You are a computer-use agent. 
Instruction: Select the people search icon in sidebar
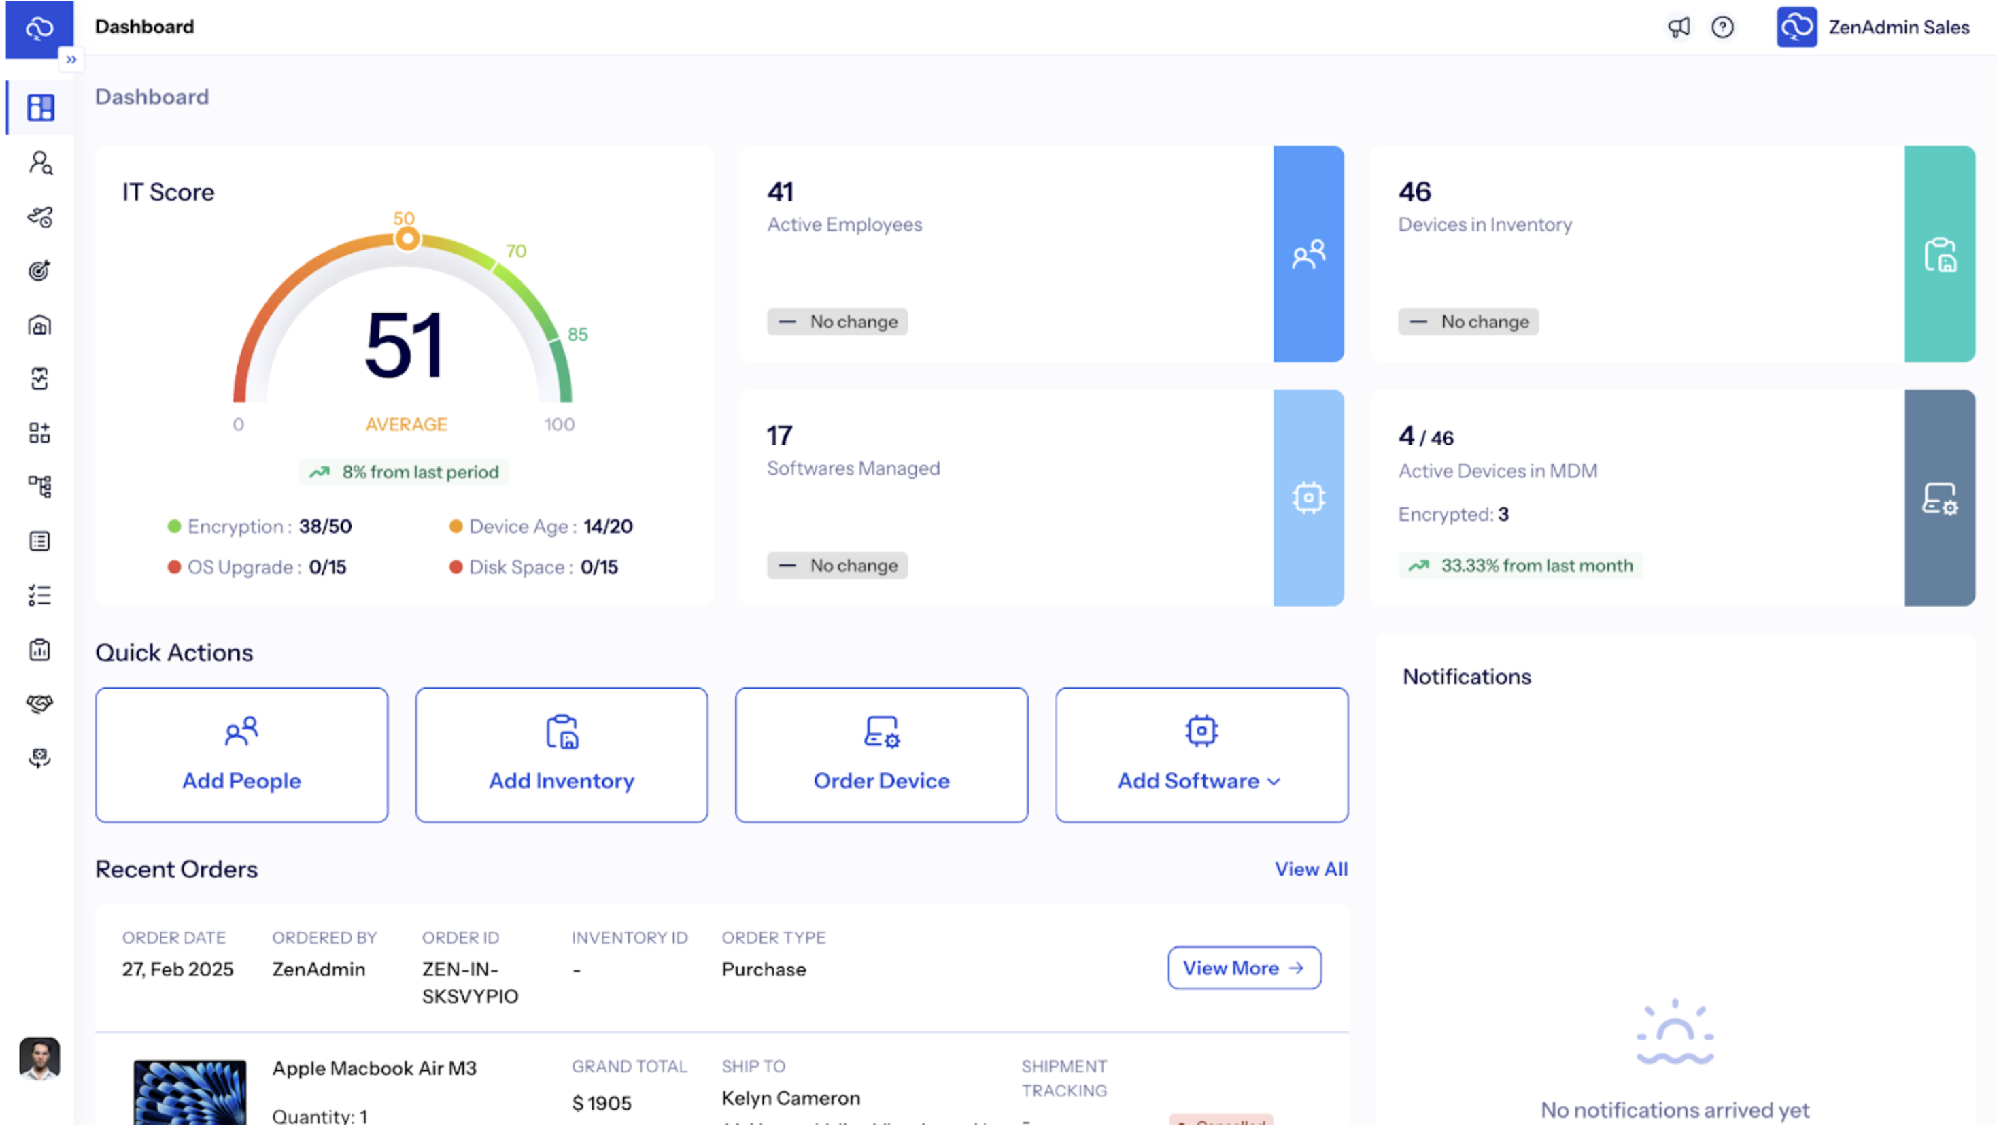tap(39, 163)
